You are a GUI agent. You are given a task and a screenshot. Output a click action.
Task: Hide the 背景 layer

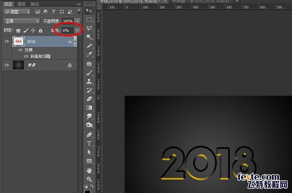tap(7, 65)
